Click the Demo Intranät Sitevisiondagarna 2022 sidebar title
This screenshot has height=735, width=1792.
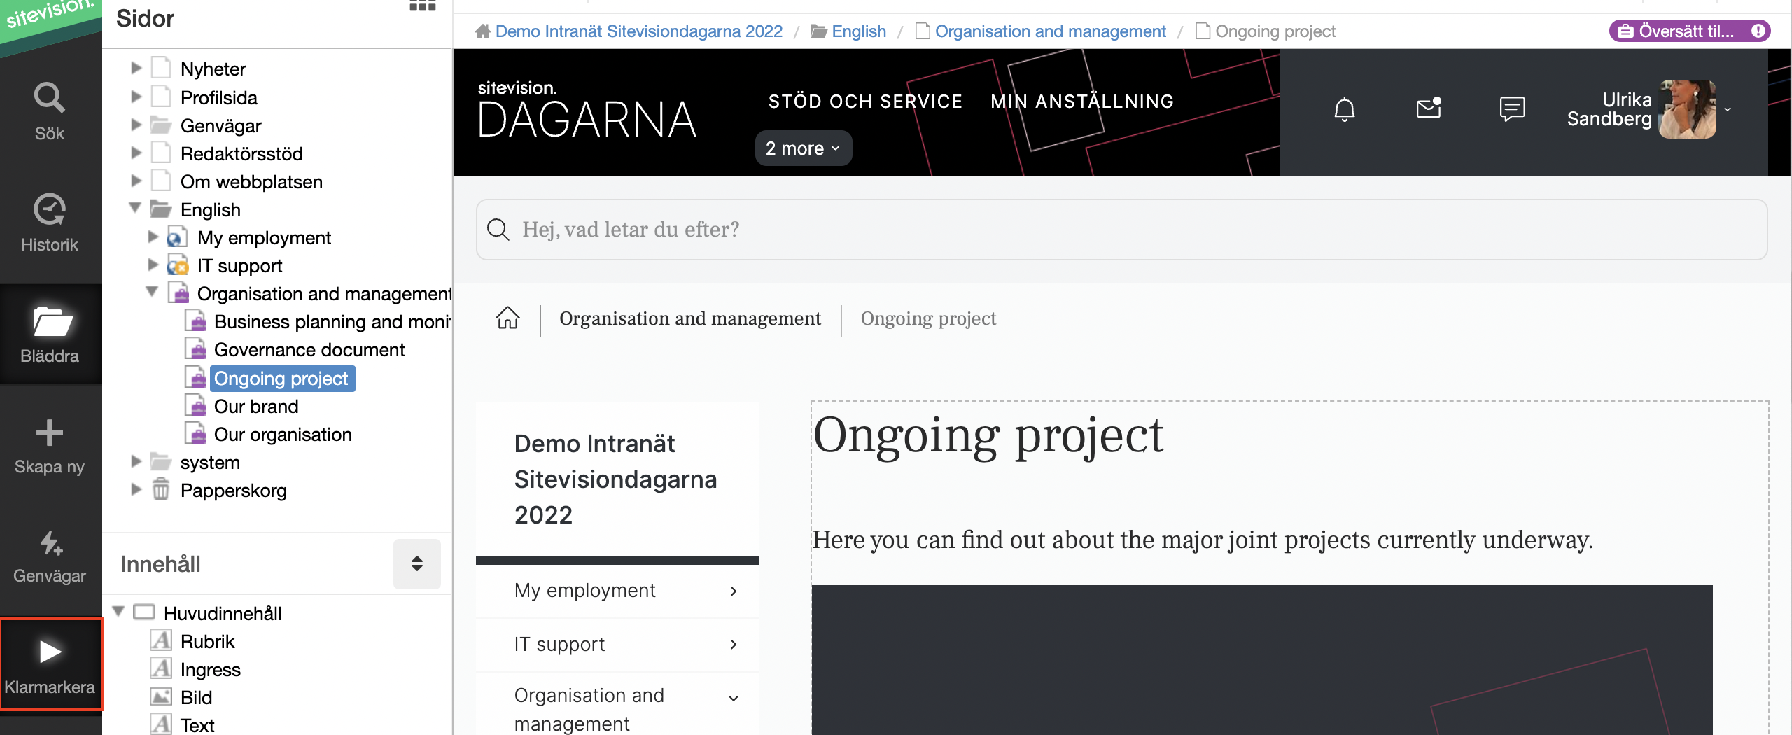[616, 479]
